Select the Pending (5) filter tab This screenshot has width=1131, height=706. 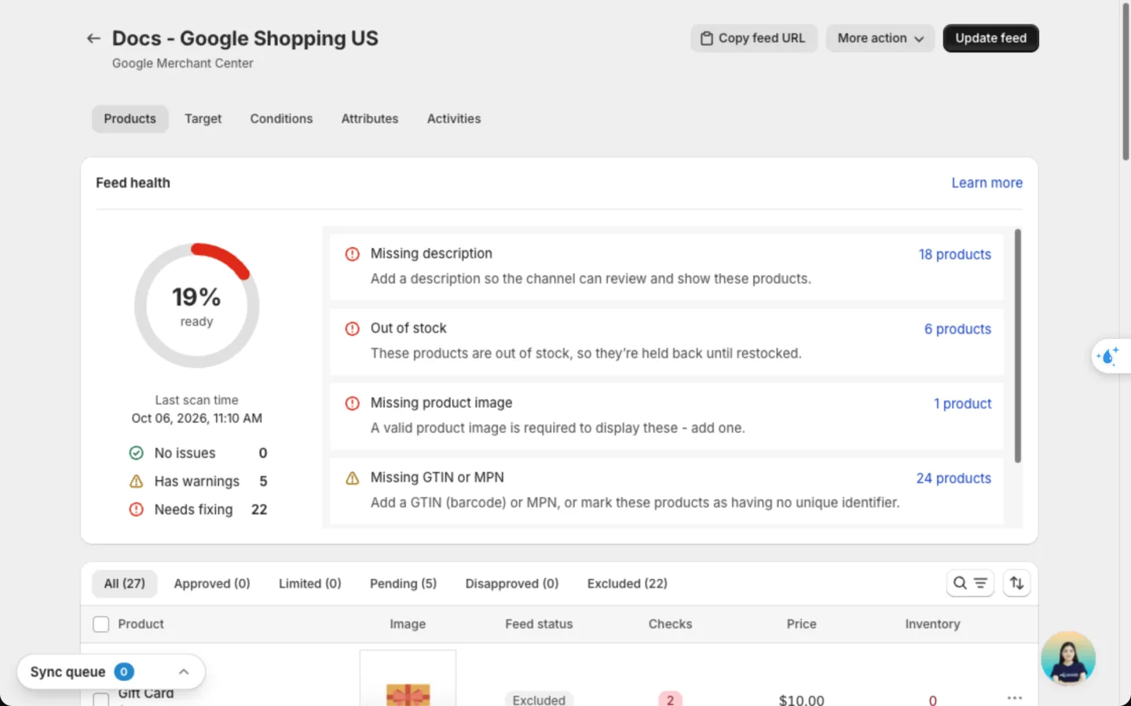[x=403, y=584]
